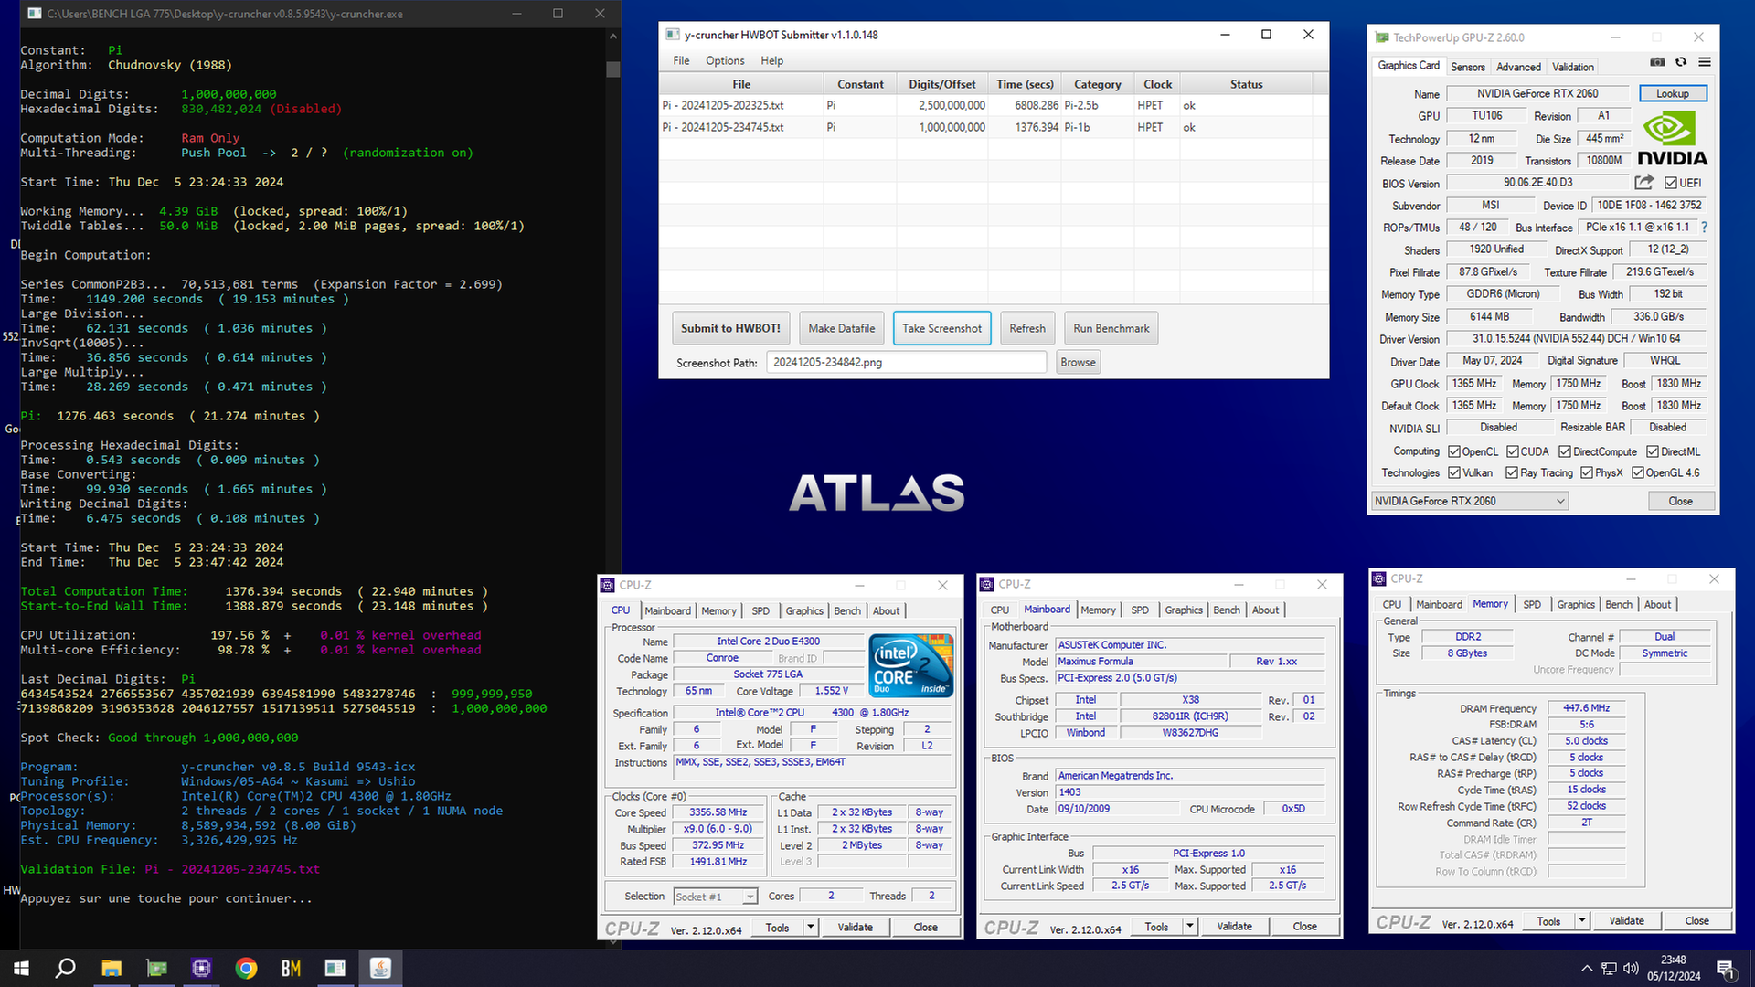Toggle the Ray Tracing checkbox

point(1512,472)
